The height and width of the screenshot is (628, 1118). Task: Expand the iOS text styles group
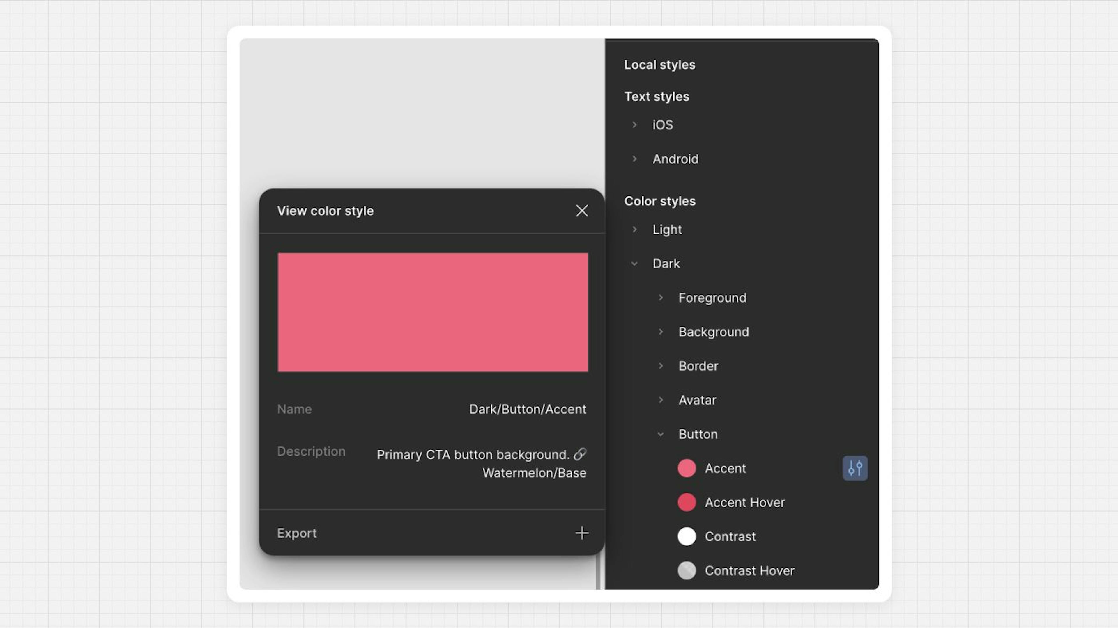coord(634,125)
